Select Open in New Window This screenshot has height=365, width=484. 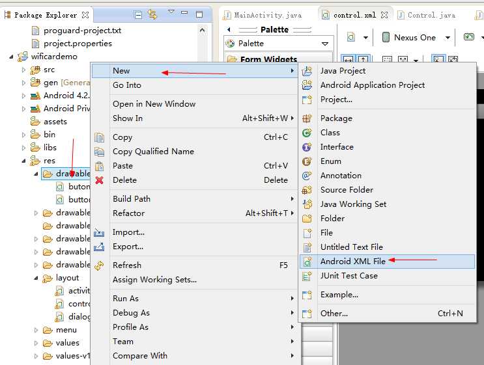pyautogui.click(x=195, y=104)
